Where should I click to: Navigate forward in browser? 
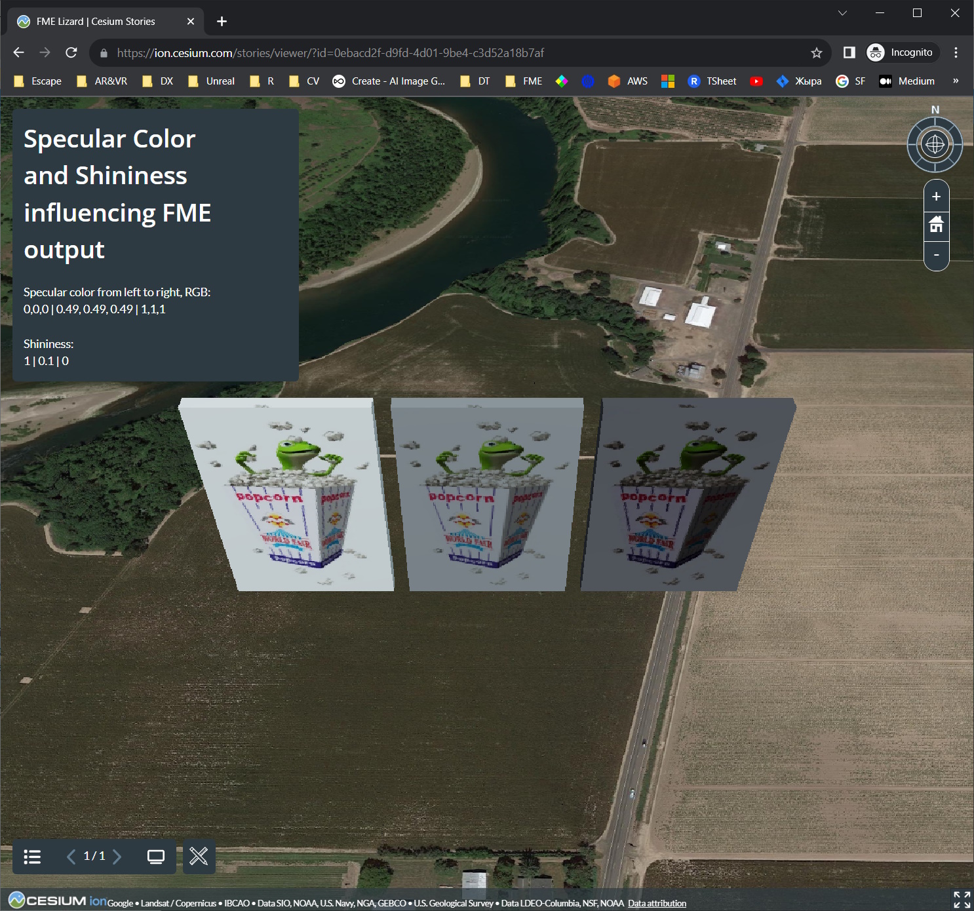tap(45, 52)
